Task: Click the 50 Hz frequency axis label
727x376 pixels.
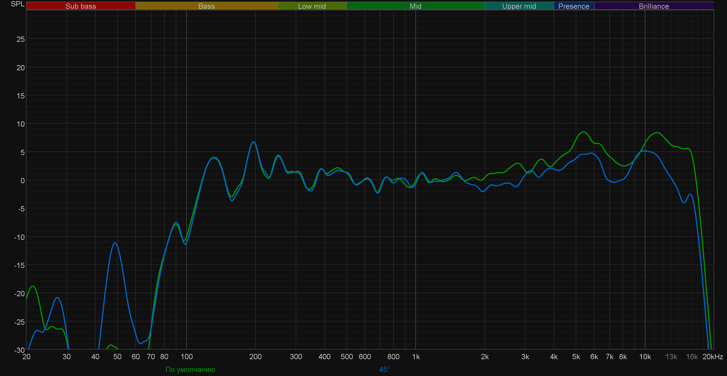Action: pyautogui.click(x=117, y=357)
